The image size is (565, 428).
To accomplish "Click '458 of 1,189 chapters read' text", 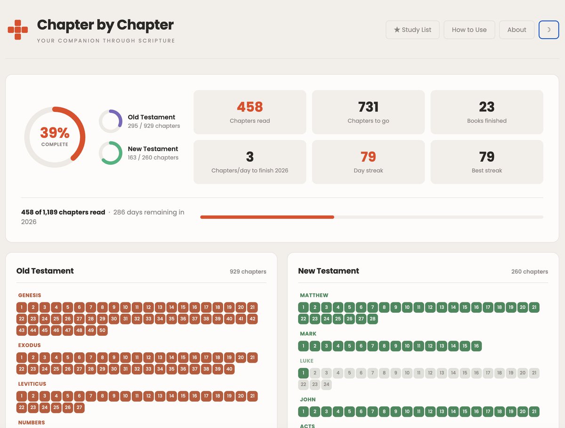I will (x=63, y=212).
